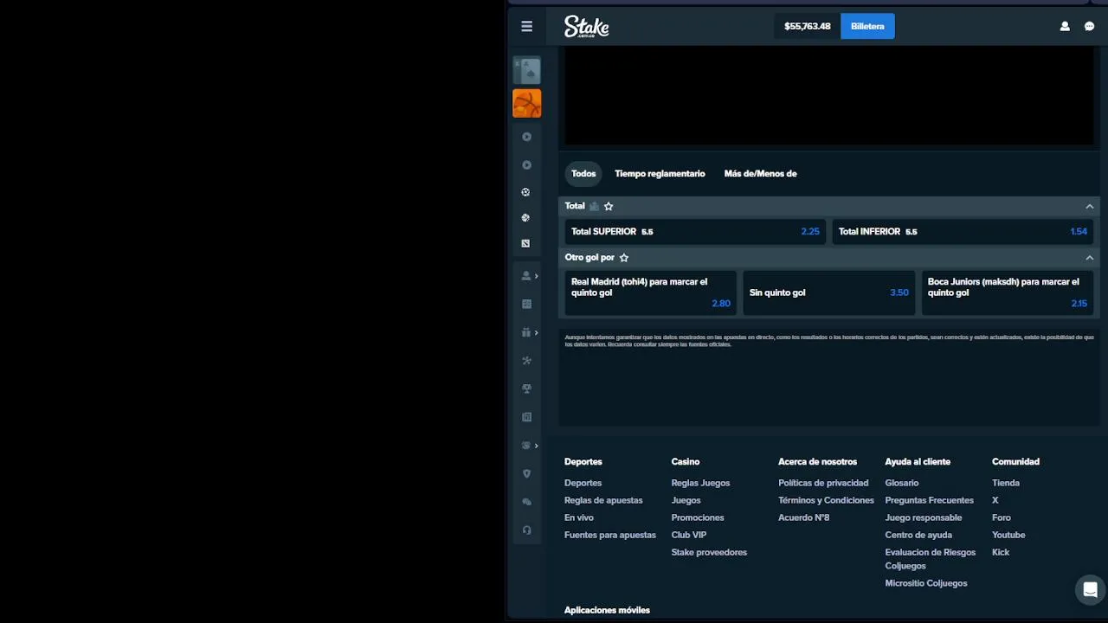Favorite the Otro gol por market star
Image resolution: width=1108 pixels, height=623 pixels.
pos(624,257)
